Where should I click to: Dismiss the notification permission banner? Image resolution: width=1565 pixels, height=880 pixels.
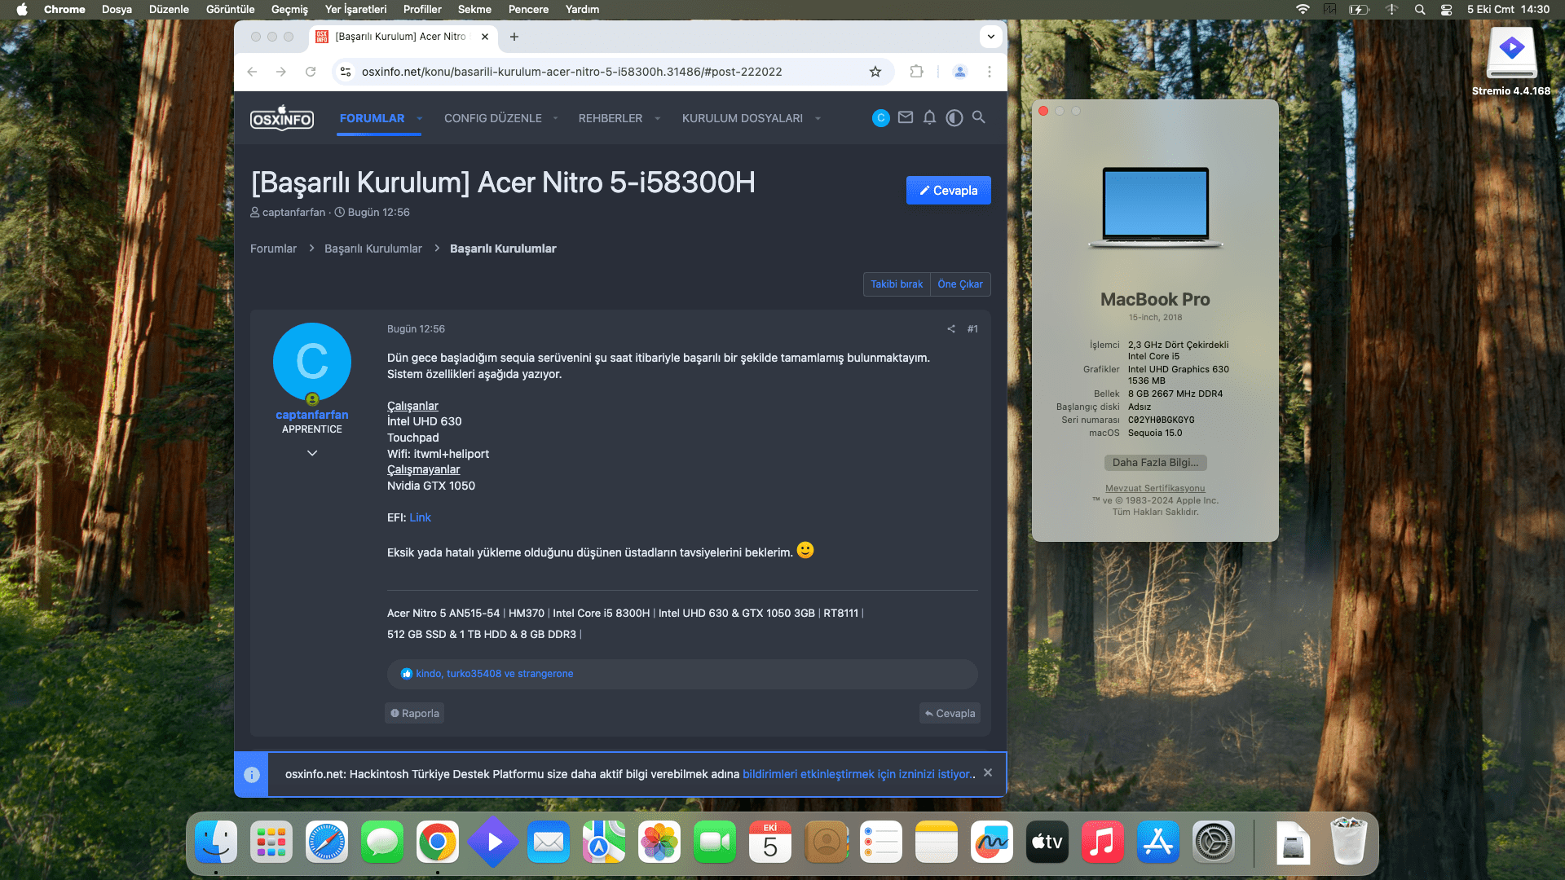[988, 772]
